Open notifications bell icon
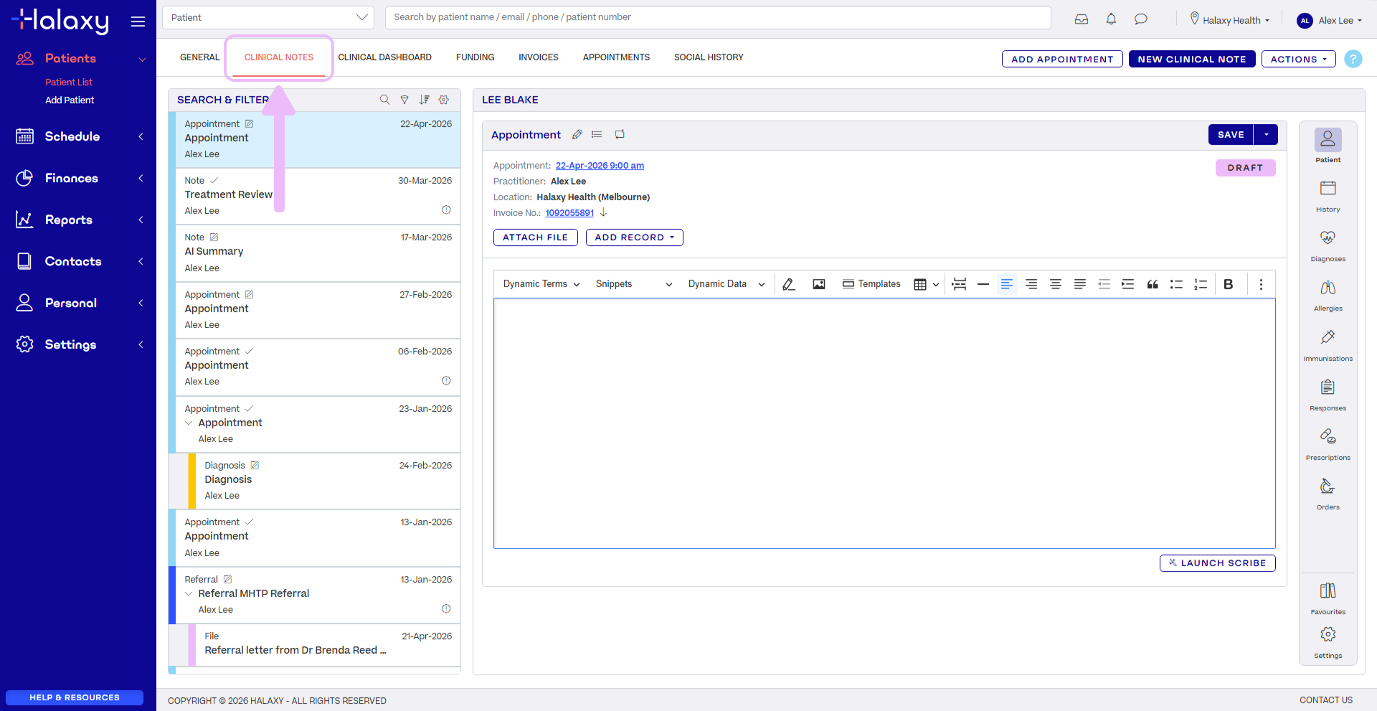This screenshot has height=711, width=1377. coord(1111,19)
